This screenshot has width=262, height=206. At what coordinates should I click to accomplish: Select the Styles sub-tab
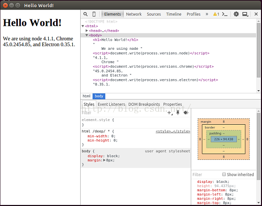click(89, 104)
